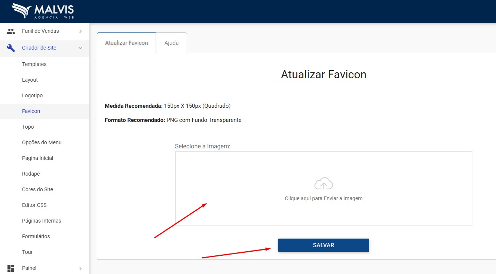Select Favicon in the sidebar
This screenshot has width=496, height=274.
click(x=31, y=111)
